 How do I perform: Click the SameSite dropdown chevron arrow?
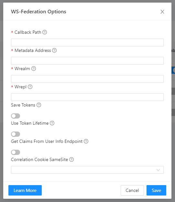[x=158, y=170]
